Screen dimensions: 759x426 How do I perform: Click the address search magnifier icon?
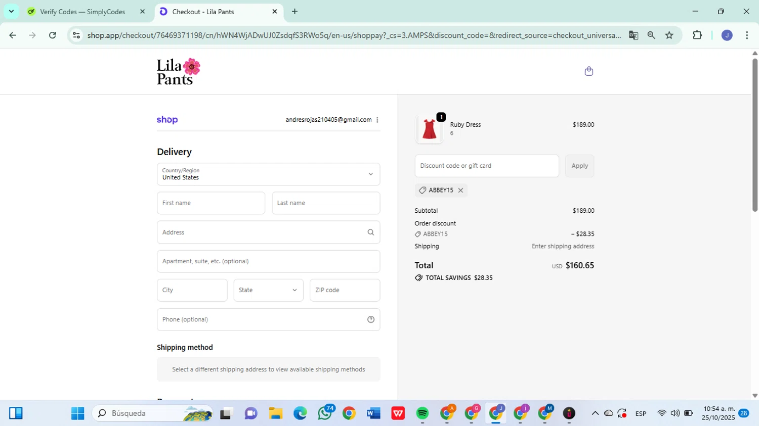point(371,232)
